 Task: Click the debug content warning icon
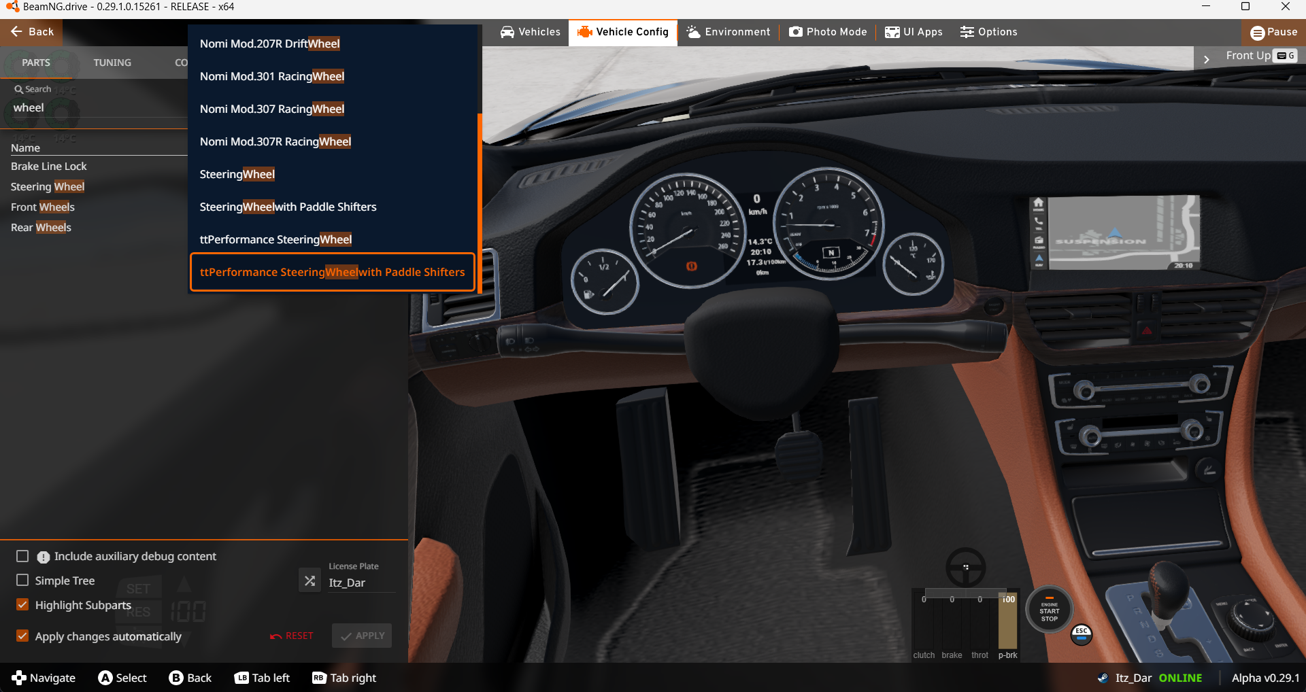click(44, 557)
